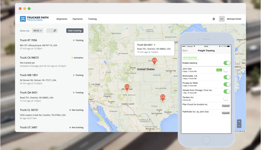The height and width of the screenshot is (150, 261).
Task: Click the Trucker Path Truckloads logo
Action: [34, 19]
